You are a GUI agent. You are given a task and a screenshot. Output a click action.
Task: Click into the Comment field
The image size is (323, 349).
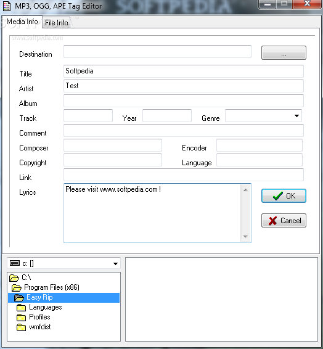click(184, 131)
